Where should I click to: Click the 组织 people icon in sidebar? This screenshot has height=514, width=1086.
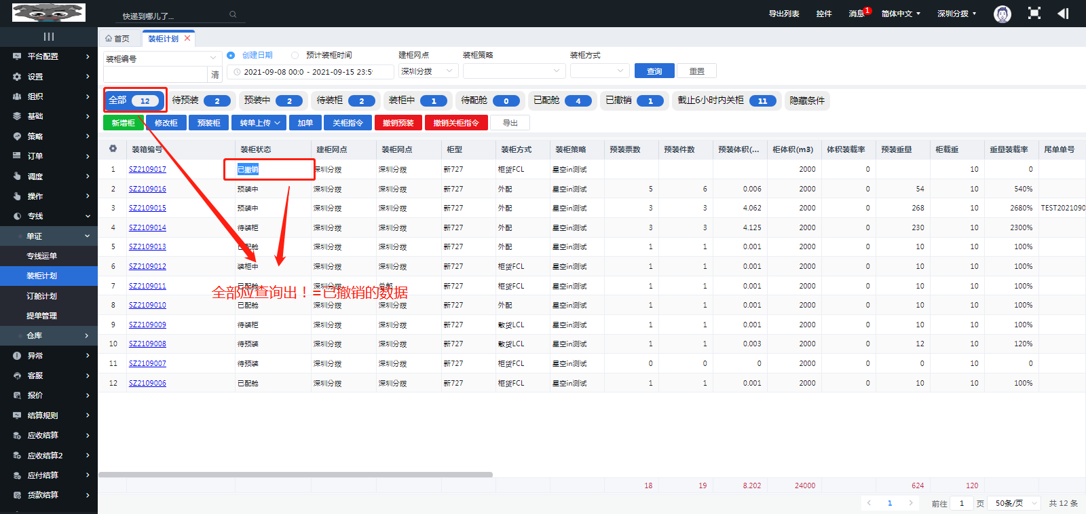17,96
